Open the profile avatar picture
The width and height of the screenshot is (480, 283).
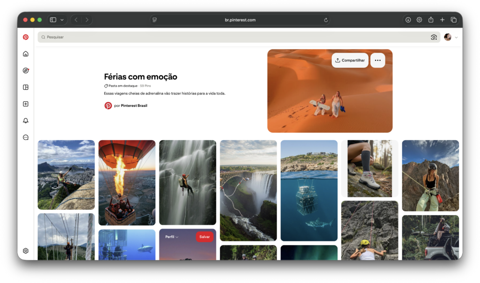click(448, 37)
